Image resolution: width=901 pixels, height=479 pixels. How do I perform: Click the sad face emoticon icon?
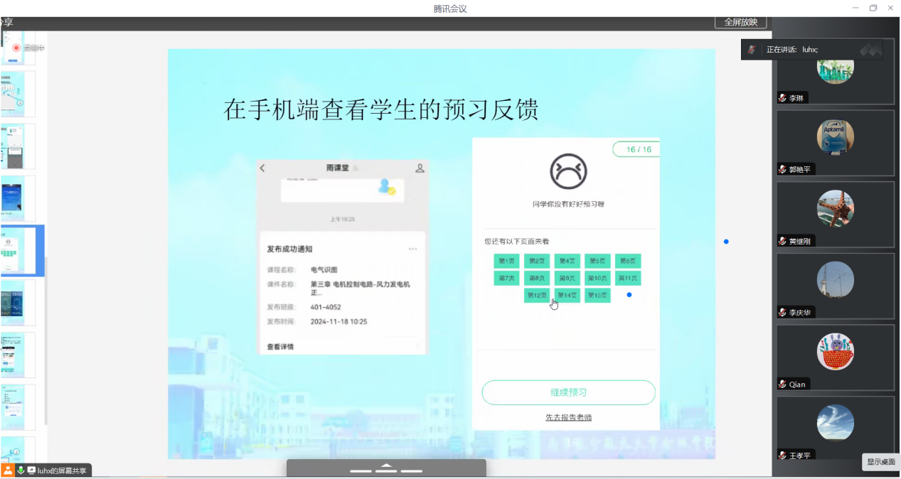[567, 171]
